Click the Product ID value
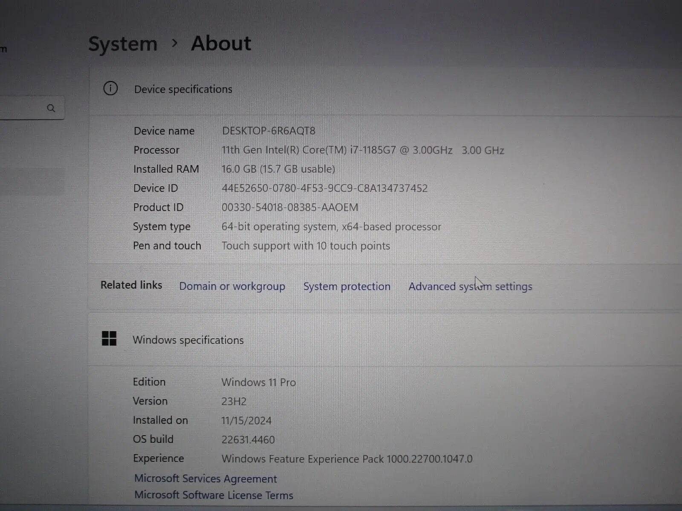Viewport: 682px width, 511px height. coord(290,207)
